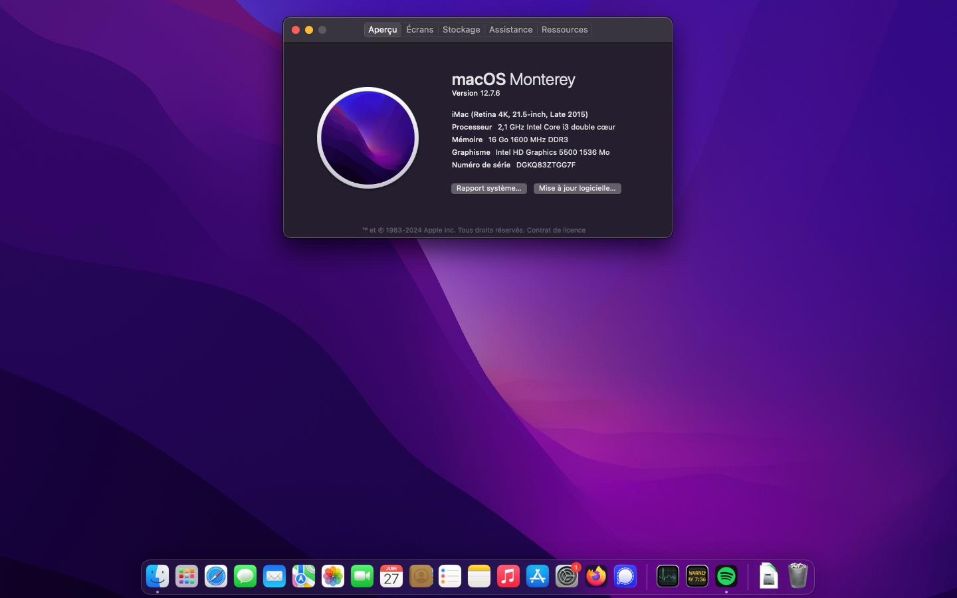
Task: Open the Contrat de licence link
Action: click(556, 231)
